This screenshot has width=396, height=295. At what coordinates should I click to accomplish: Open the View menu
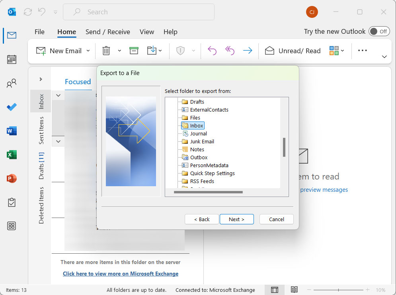click(x=146, y=32)
